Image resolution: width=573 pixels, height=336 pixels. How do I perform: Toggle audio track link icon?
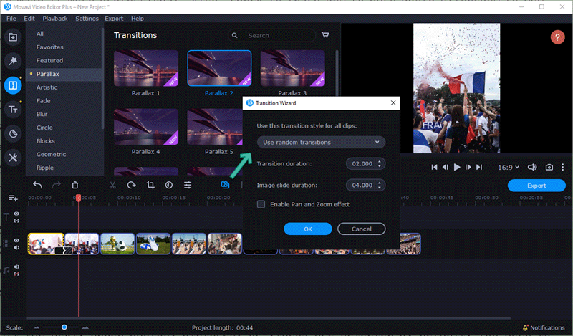click(16, 274)
